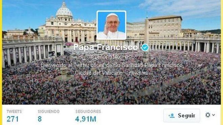Open the TWEETS label tab
The width and height of the screenshot is (223, 125).
coord(14,112)
